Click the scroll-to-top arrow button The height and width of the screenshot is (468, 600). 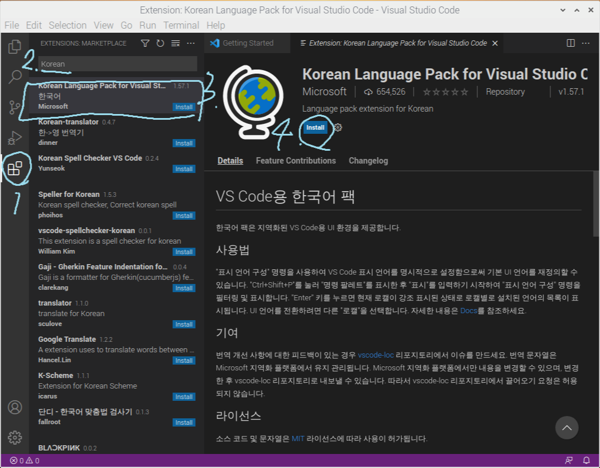pos(567,428)
